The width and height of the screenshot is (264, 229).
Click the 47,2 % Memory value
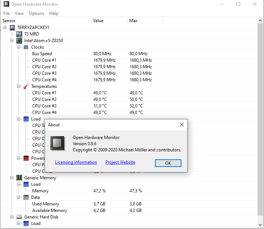tap(100, 191)
